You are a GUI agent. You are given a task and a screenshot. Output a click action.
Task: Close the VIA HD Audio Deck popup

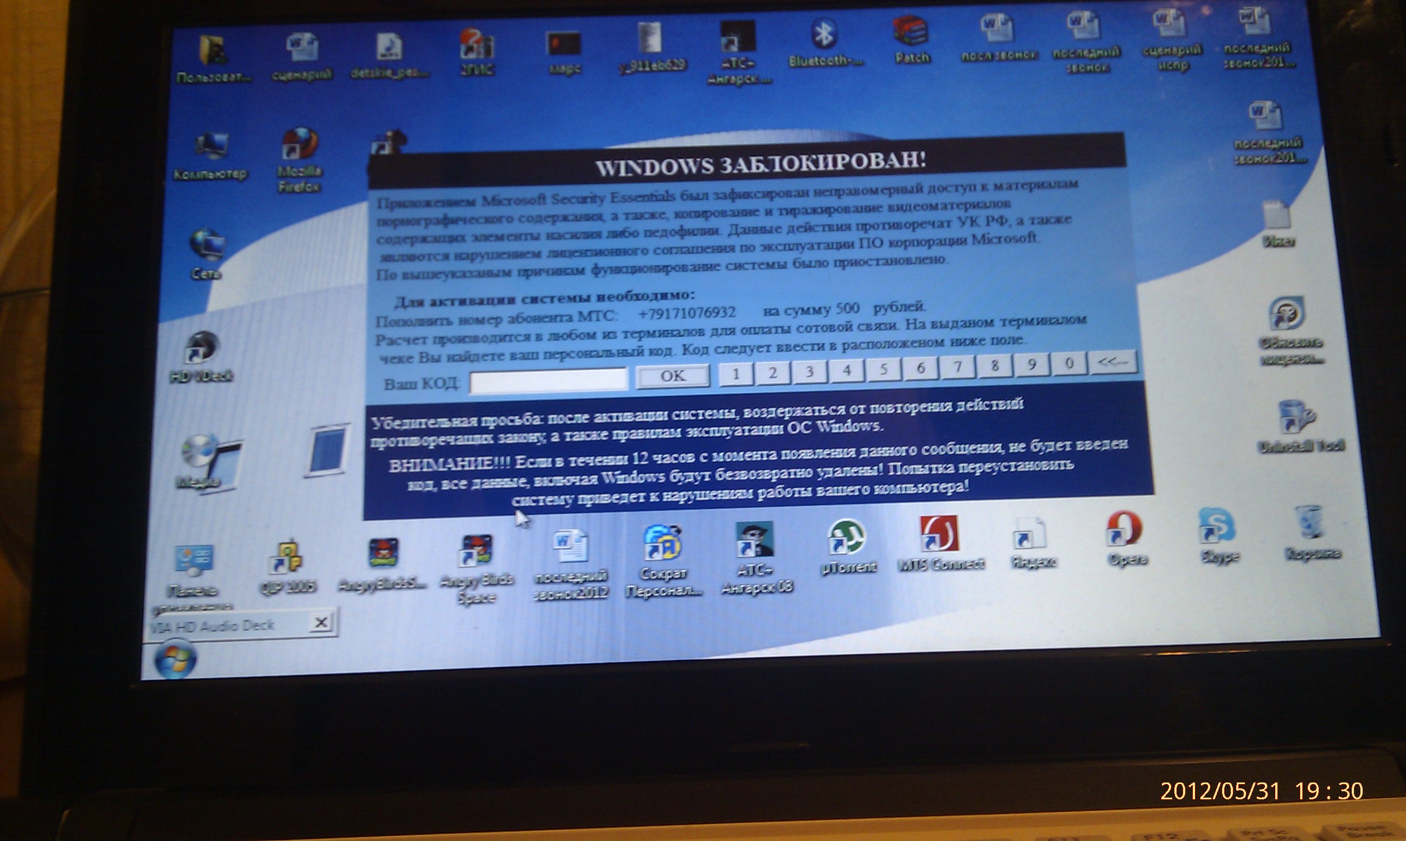321,623
